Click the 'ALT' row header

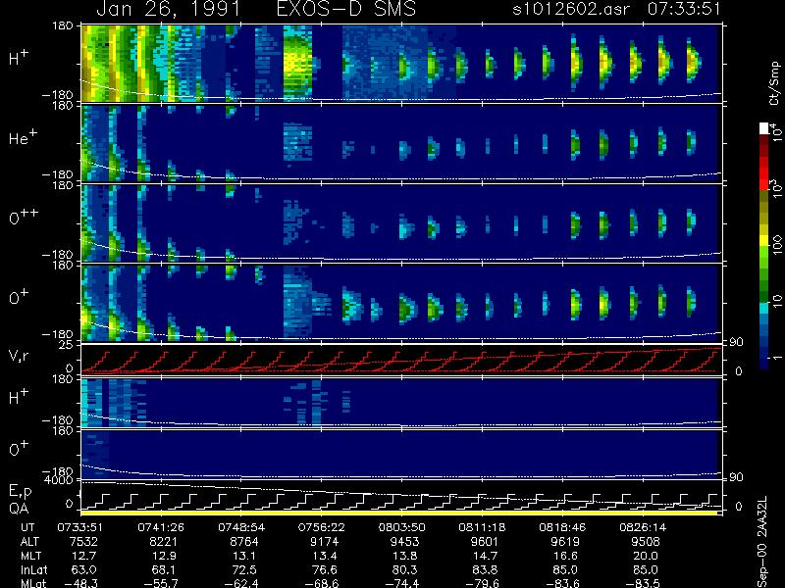pos(30,542)
